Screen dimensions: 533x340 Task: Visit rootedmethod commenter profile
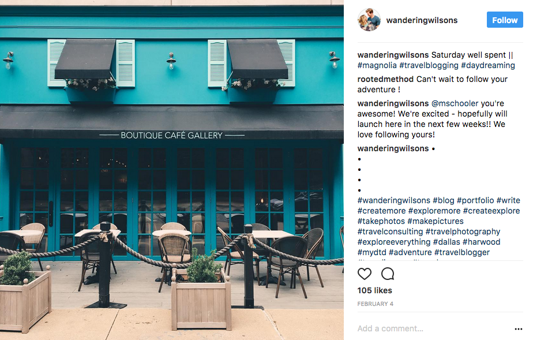point(385,79)
